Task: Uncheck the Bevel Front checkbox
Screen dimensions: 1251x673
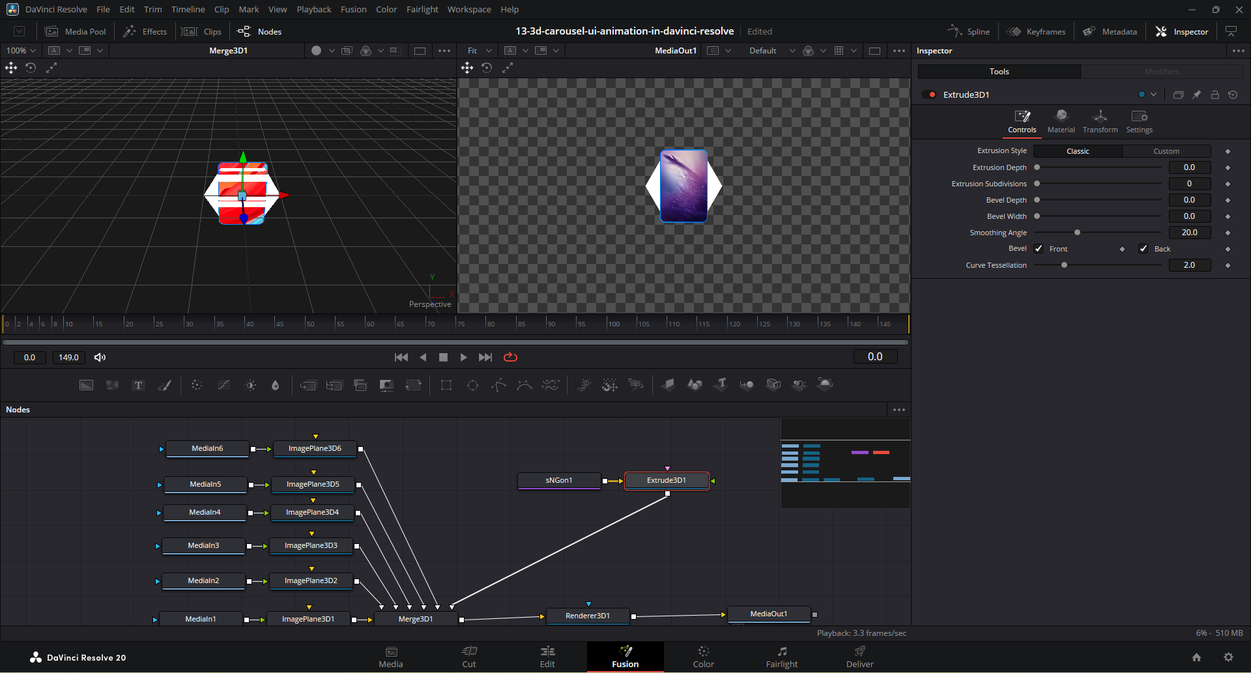Action: click(x=1039, y=249)
